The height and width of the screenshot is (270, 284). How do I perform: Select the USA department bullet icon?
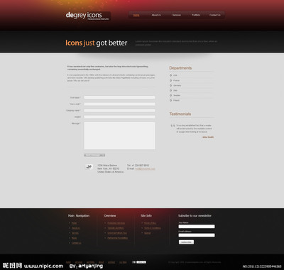(170, 75)
